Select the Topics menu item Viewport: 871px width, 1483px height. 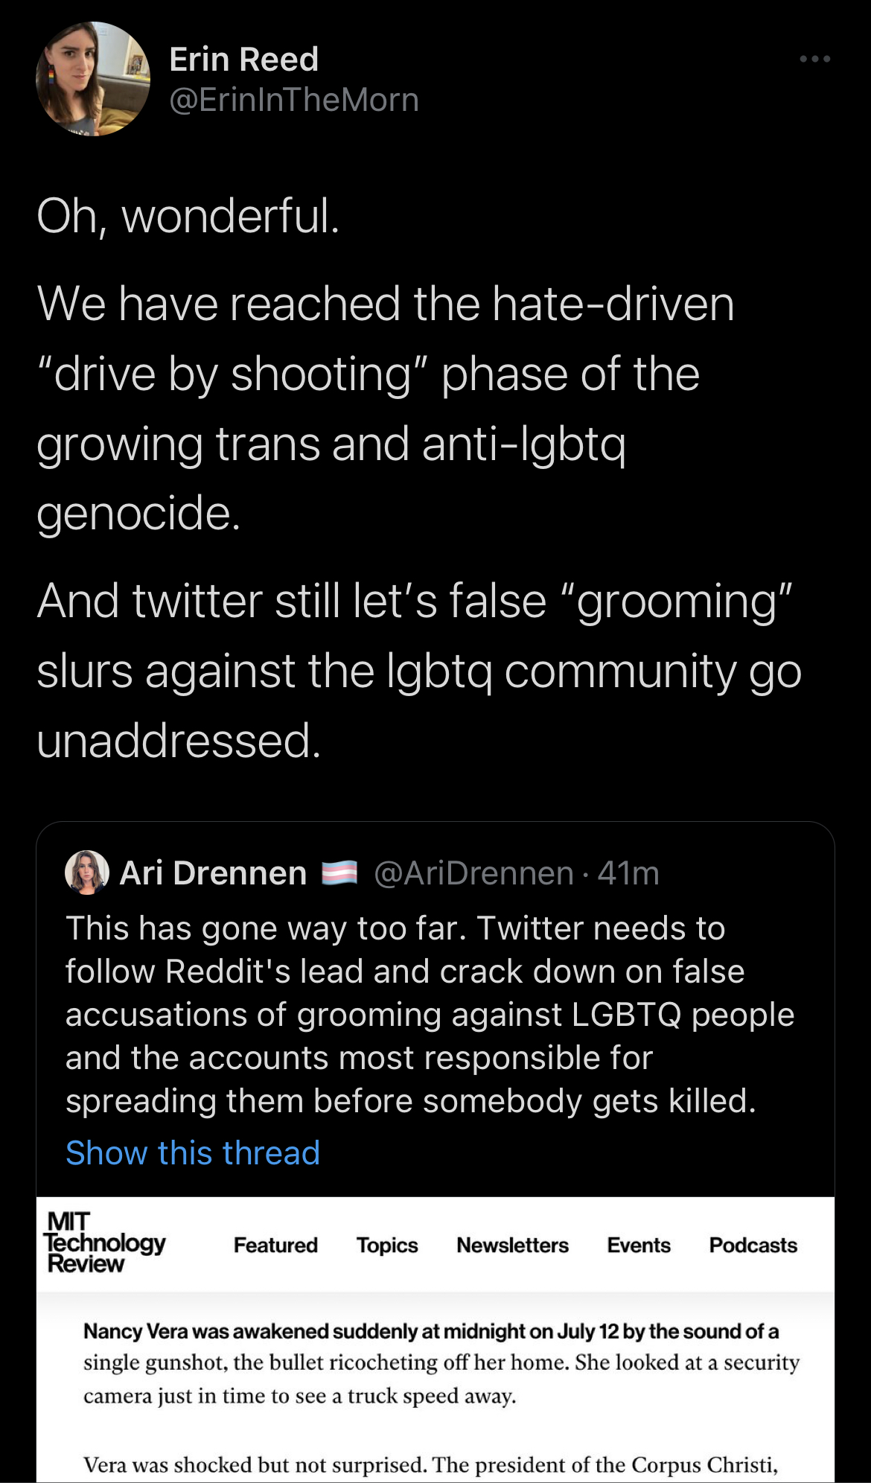[x=387, y=1245]
